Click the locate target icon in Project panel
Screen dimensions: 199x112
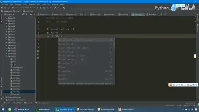(23, 14)
